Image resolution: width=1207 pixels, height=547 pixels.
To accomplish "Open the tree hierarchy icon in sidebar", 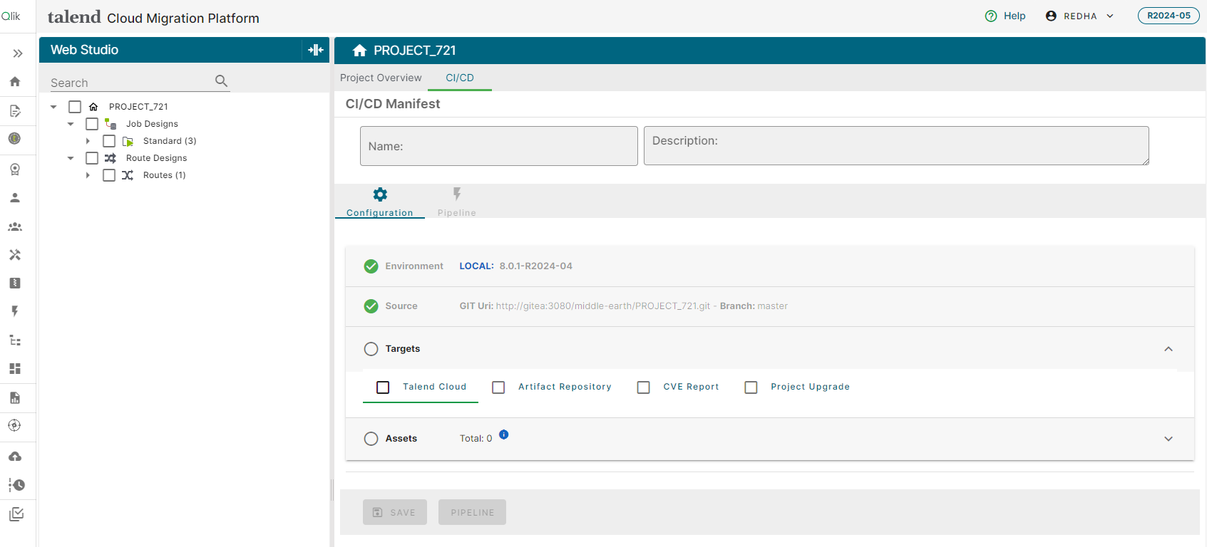I will [x=15, y=340].
